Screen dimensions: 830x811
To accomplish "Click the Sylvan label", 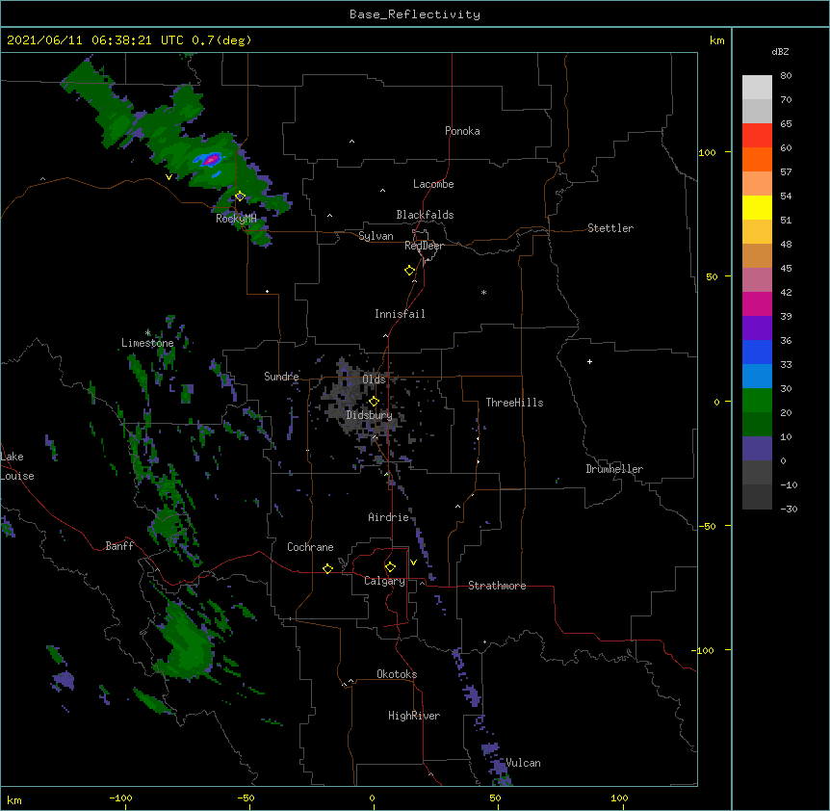I will click(376, 236).
